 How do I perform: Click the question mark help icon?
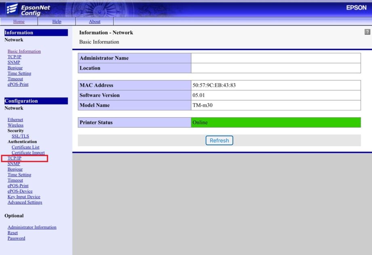click(367, 32)
